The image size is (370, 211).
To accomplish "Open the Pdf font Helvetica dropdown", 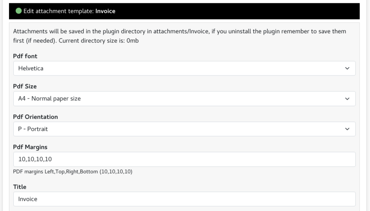I will 184,68.
